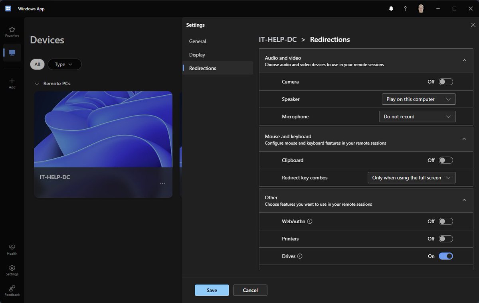The width and height of the screenshot is (479, 303).
Task: Open the IT-HELP-DC card more options menu
Action: pyautogui.click(x=162, y=183)
